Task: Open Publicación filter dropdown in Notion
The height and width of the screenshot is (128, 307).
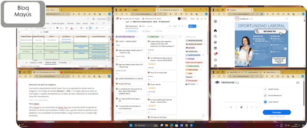Action: 132,31
